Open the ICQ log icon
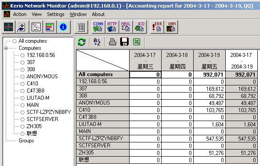Image resolution: width=260 pixels, height=166 pixels. click(140, 27)
